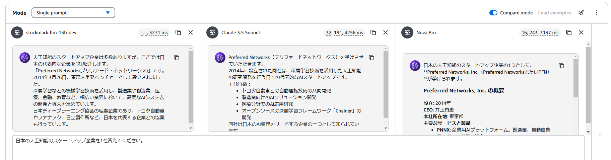Click the Nova Pro model name

(426, 32)
